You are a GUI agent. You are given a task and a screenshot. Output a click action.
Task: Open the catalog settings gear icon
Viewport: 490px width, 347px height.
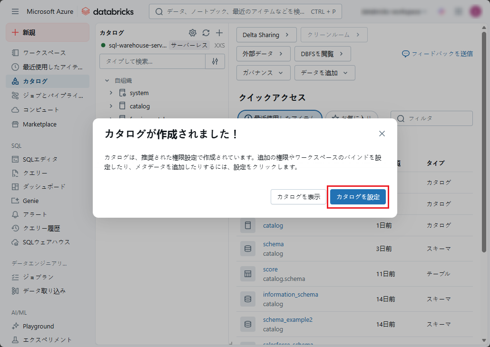[x=193, y=33]
